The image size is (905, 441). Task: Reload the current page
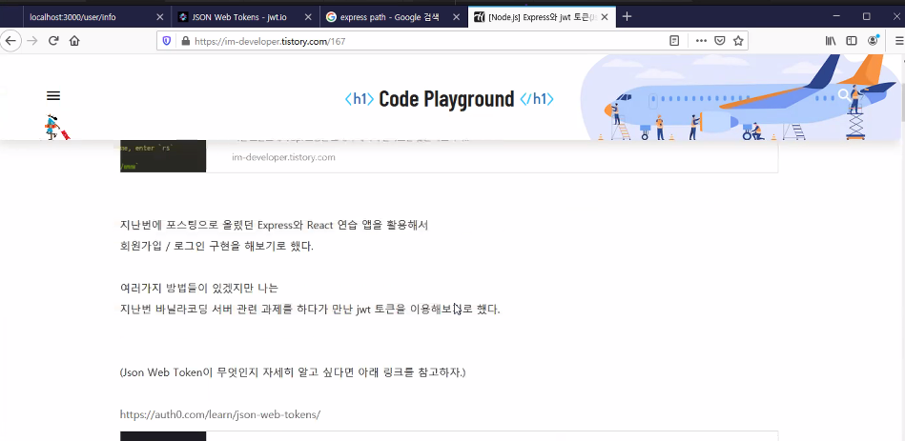(x=53, y=41)
